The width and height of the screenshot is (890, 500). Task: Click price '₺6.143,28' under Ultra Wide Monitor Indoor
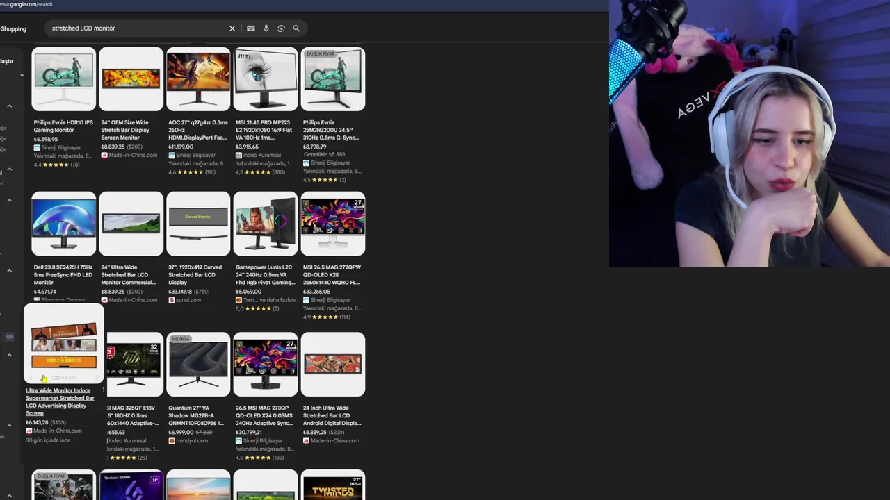[x=37, y=422]
